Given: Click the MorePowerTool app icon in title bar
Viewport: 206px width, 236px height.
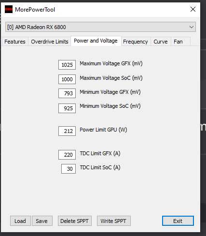Looking at the screenshot, I should (x=9, y=9).
